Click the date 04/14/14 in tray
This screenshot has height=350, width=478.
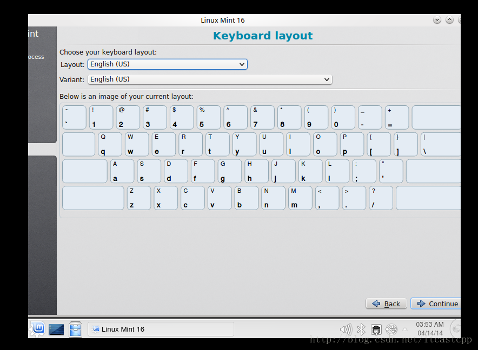430,333
